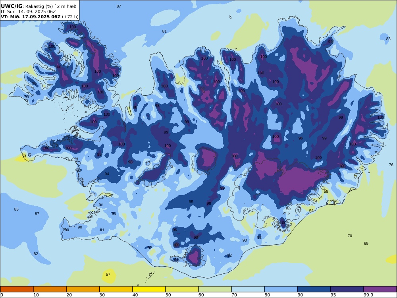Viewport: 397px width, 298px height.
Task: Pick the light green 60–70 legend swatch
Action: [215, 289]
